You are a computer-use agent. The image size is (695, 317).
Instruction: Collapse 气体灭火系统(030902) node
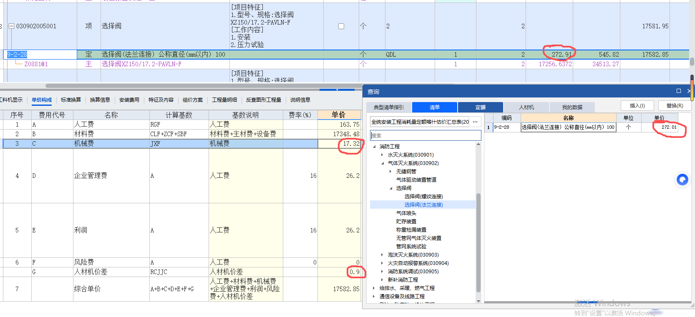click(x=383, y=163)
